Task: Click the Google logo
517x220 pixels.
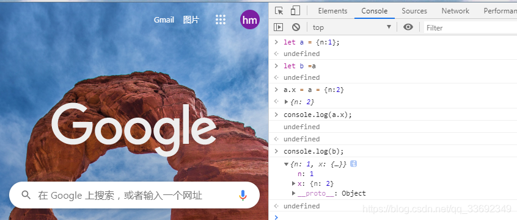Action: tap(134, 129)
